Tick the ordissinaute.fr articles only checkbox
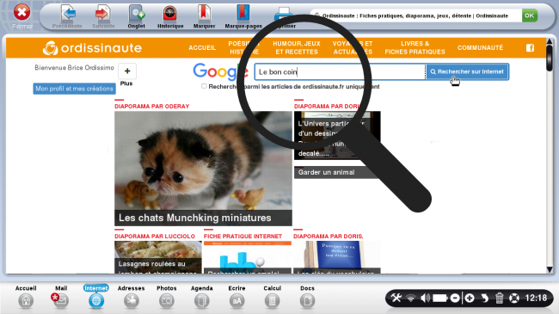 click(204, 86)
